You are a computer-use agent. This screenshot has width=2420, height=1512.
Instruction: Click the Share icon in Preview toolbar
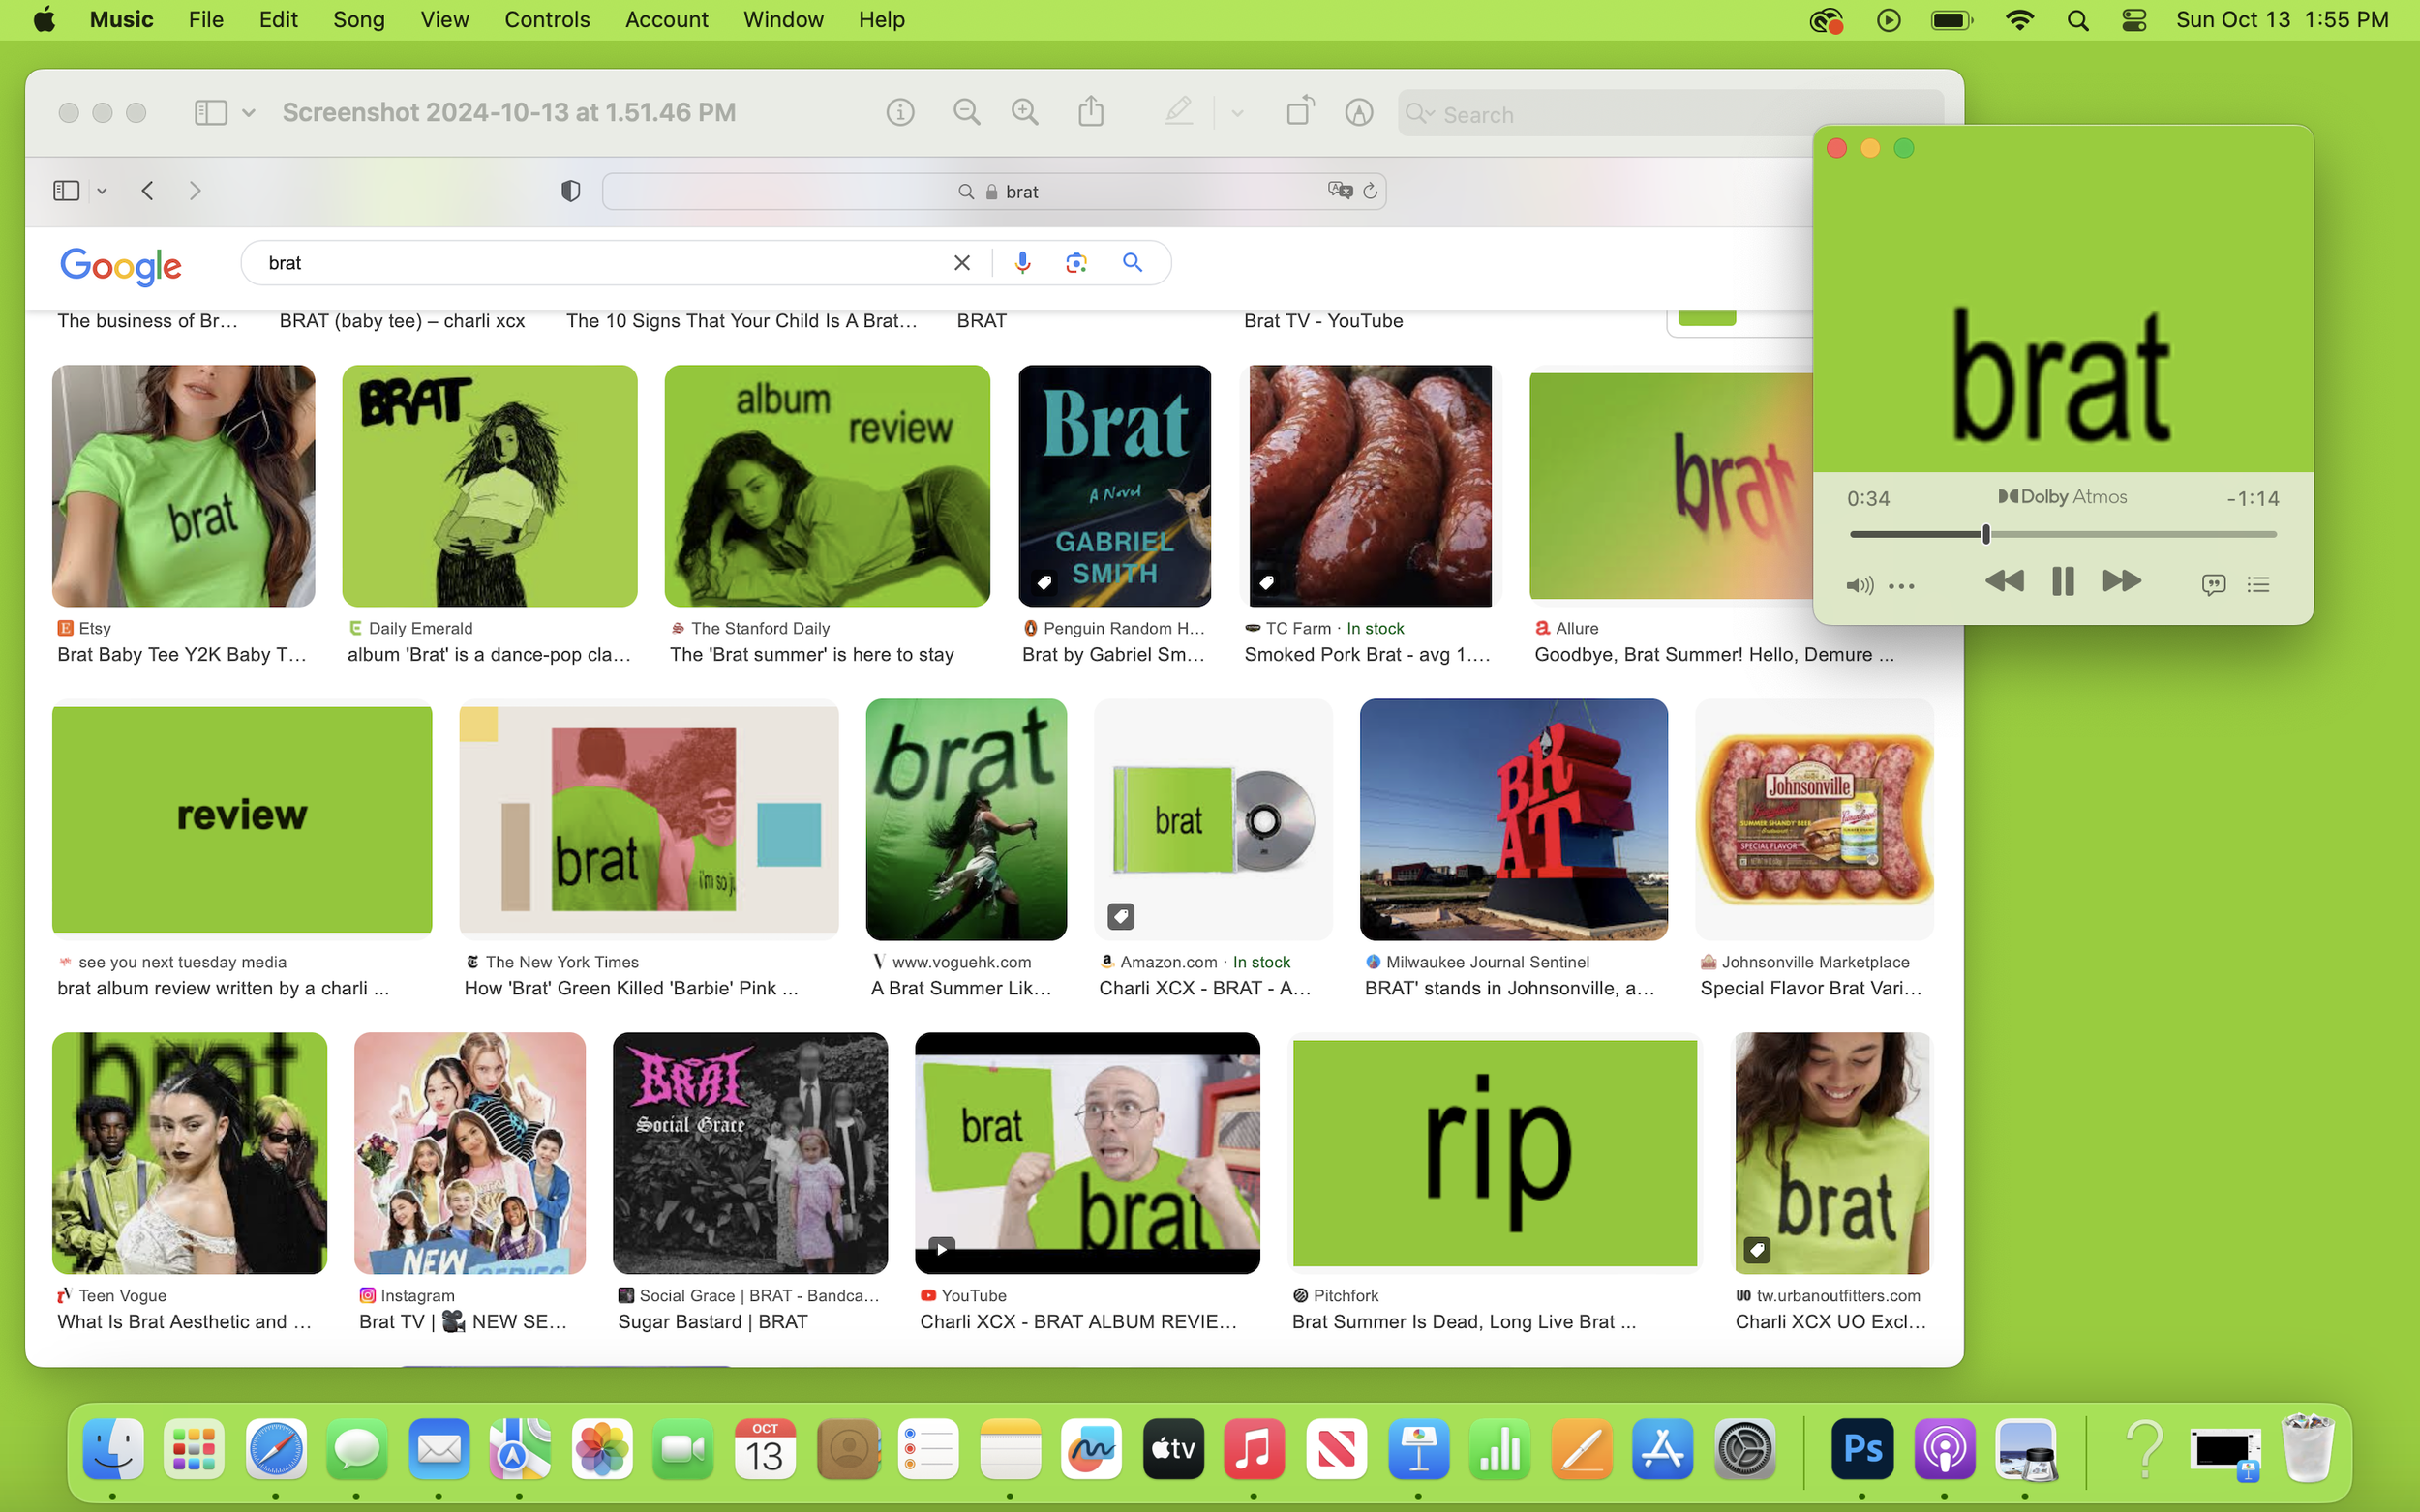point(1090,112)
